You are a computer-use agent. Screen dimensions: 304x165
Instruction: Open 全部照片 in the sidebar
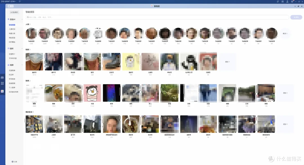[x=12, y=54]
